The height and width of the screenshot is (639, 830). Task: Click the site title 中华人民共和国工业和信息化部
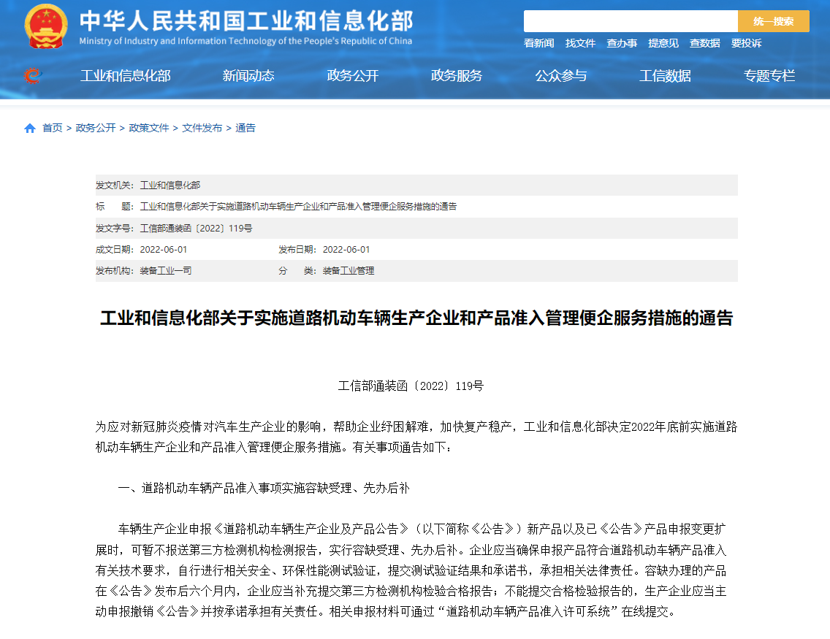tap(246, 21)
